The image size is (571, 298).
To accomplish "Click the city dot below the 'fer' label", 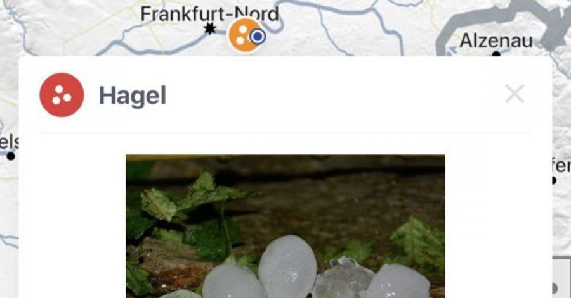I will point(553,180).
